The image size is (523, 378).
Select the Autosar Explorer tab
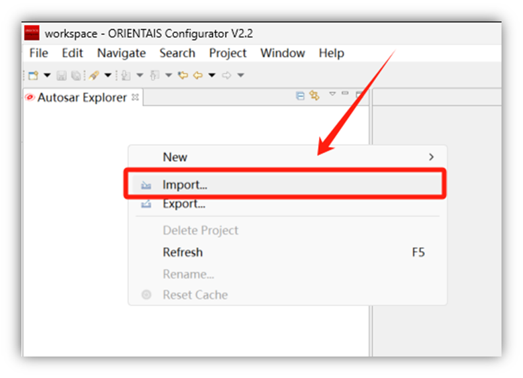pyautogui.click(x=83, y=97)
